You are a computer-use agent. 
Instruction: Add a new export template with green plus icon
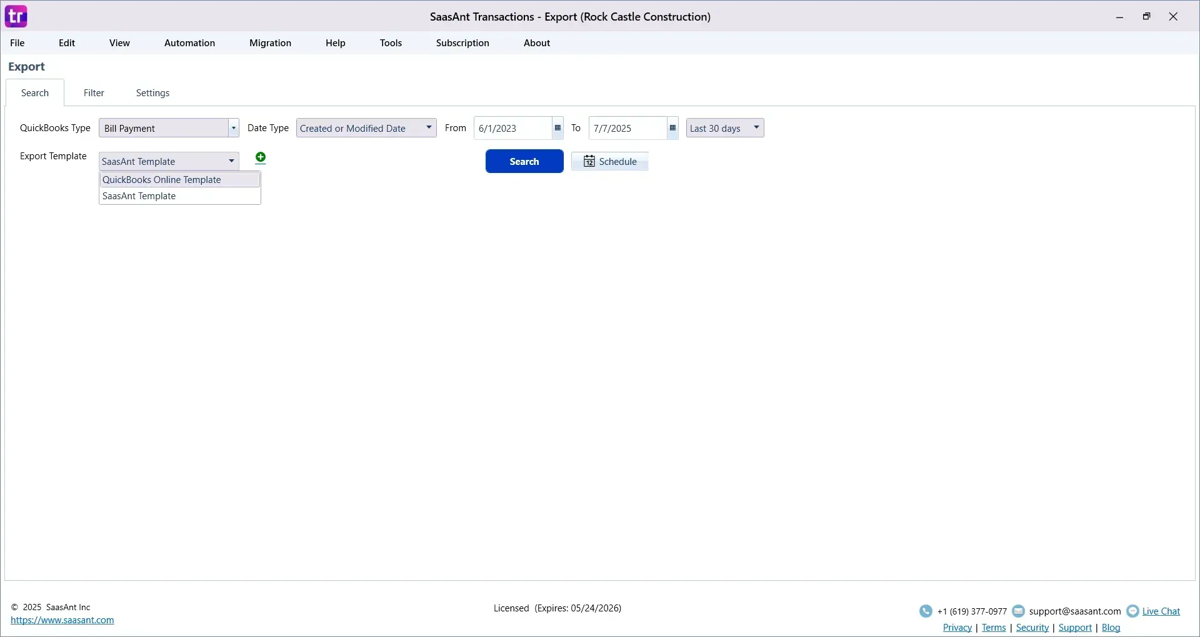[261, 158]
